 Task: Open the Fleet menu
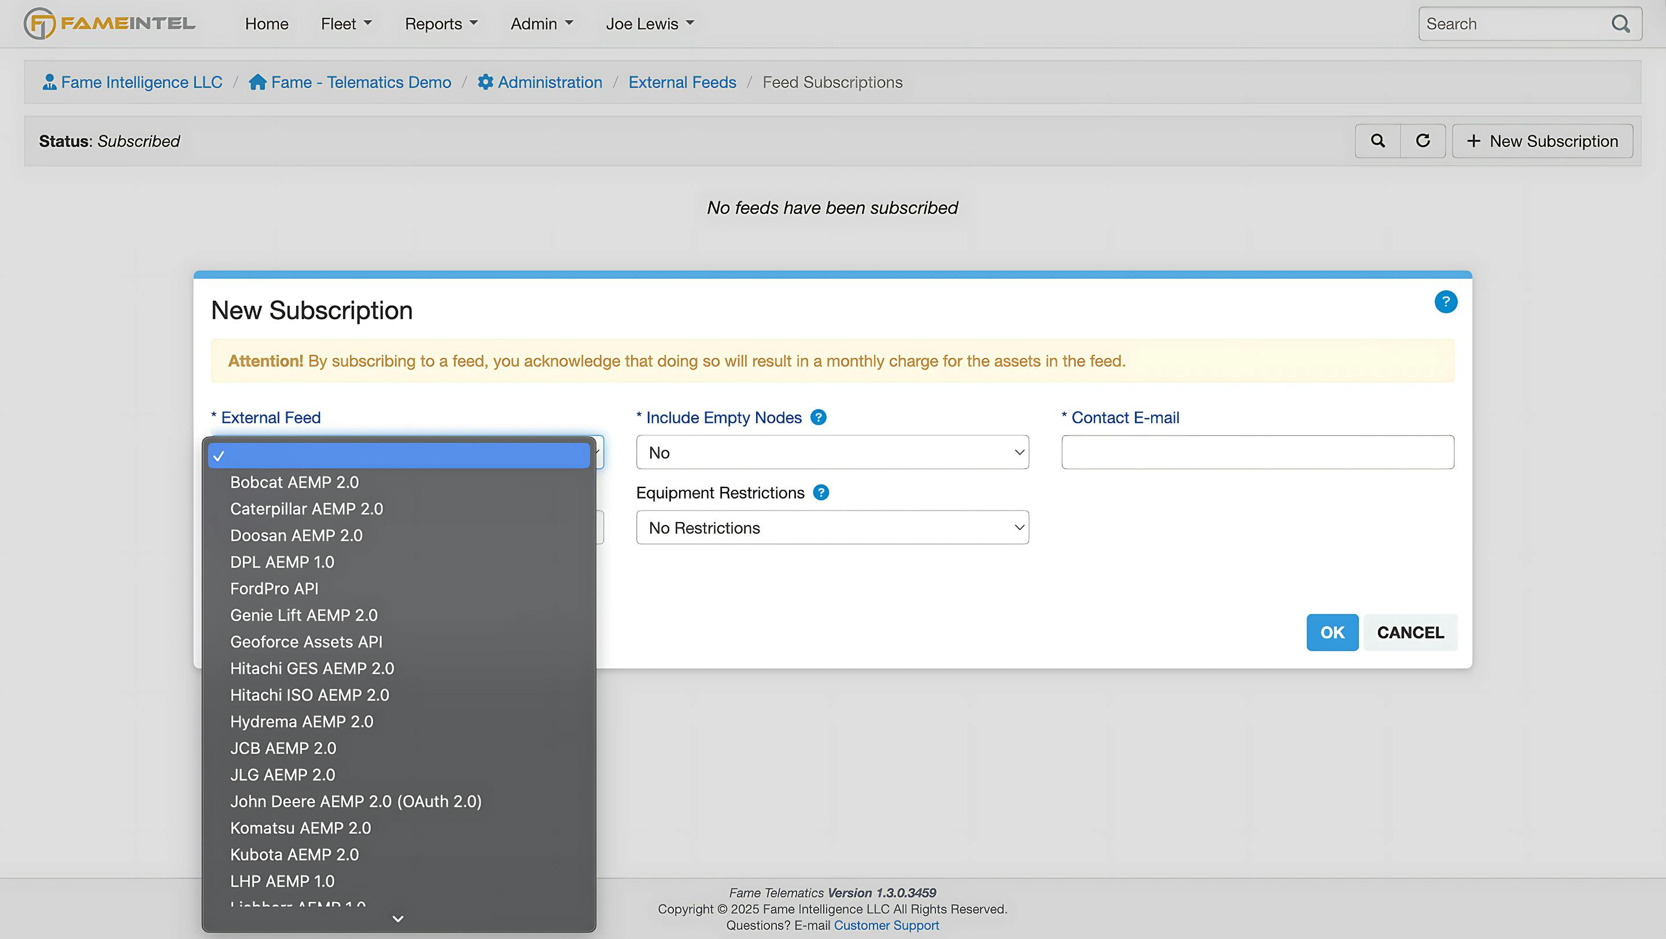click(x=346, y=24)
